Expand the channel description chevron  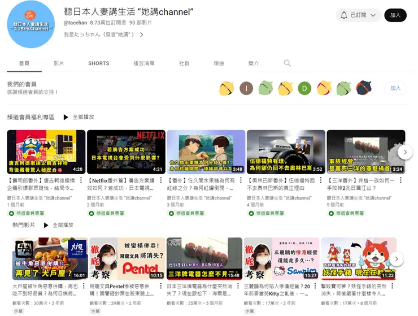pyautogui.click(x=142, y=34)
